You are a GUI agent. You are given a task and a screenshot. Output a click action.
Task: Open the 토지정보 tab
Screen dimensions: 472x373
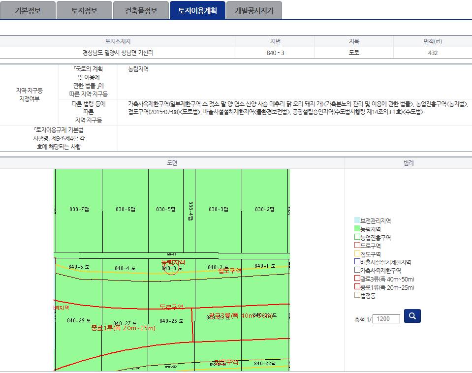84,10
